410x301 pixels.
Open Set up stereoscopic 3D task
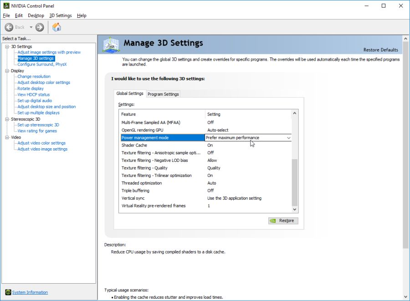click(x=38, y=125)
